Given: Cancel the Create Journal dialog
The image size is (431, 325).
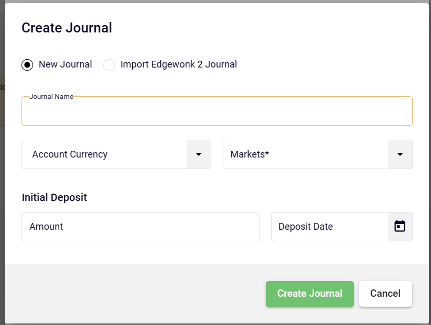Looking at the screenshot, I should tap(385, 294).
